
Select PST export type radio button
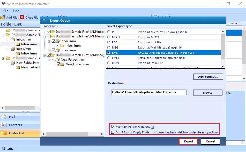pyautogui.click(x=109, y=32)
